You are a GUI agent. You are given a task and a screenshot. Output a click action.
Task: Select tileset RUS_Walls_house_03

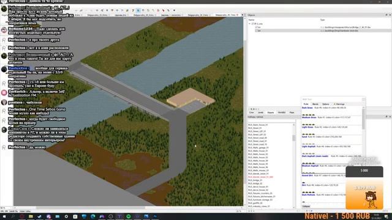pyautogui.click(x=258, y=158)
